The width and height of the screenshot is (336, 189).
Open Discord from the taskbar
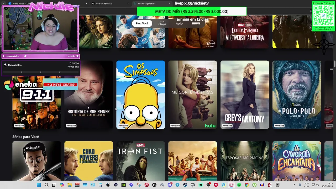tap(170, 185)
